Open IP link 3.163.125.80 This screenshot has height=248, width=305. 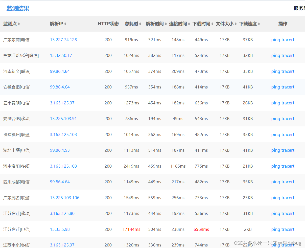click(62, 213)
